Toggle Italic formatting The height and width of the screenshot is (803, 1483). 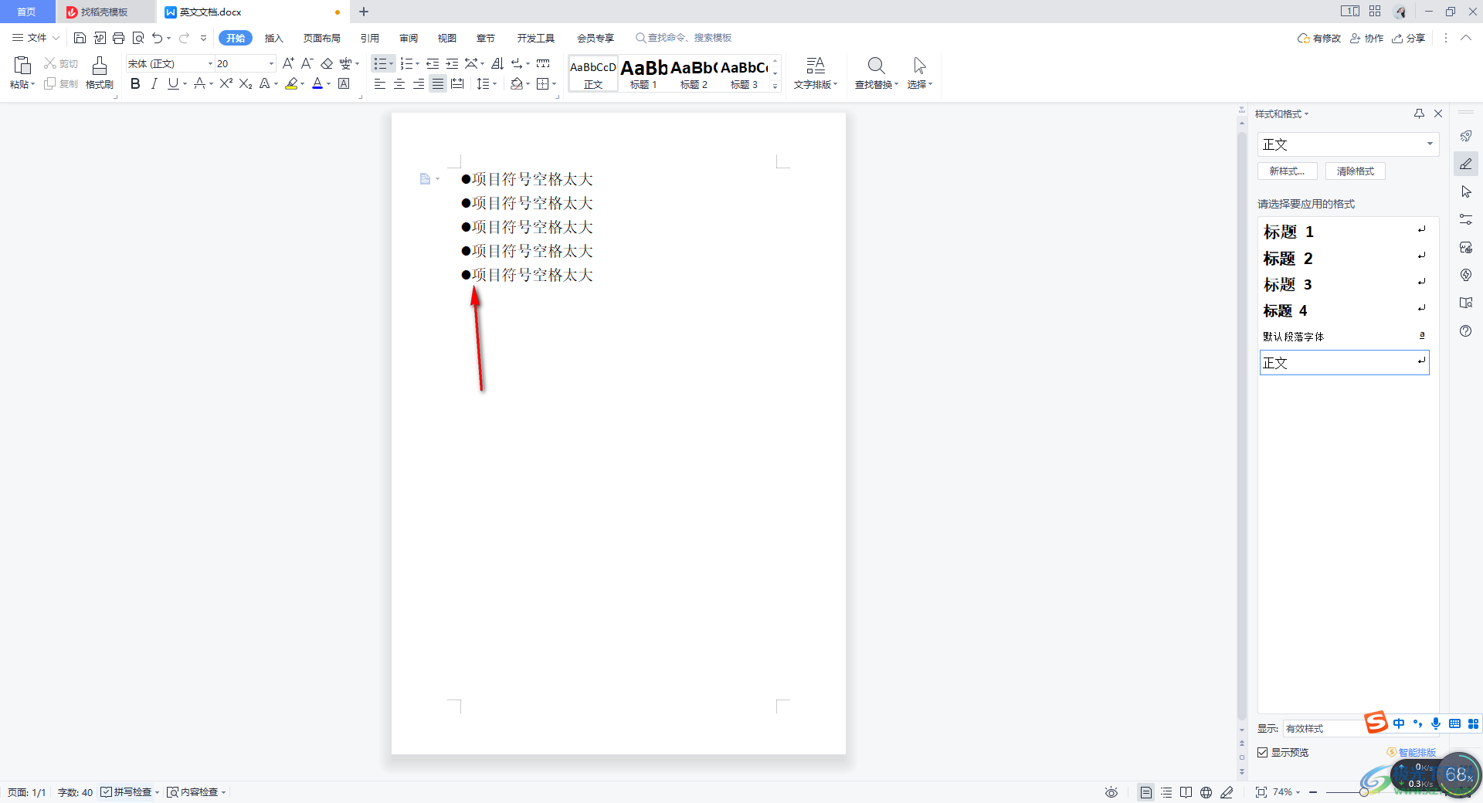click(x=154, y=83)
